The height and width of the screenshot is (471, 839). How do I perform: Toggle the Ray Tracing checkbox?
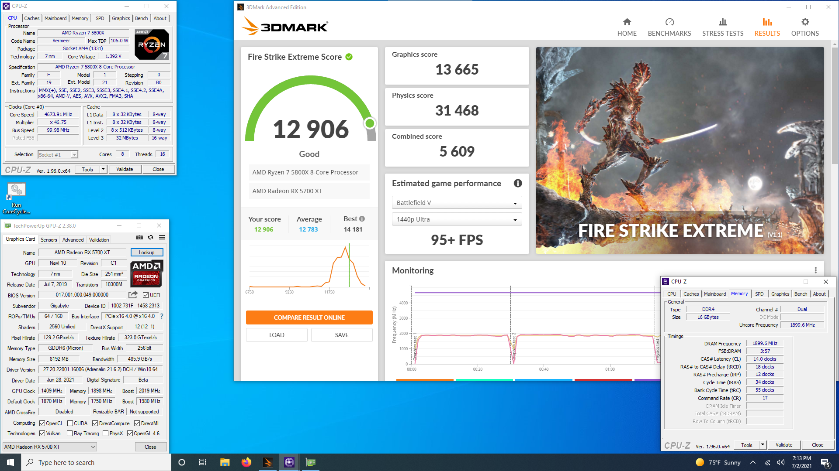click(70, 433)
